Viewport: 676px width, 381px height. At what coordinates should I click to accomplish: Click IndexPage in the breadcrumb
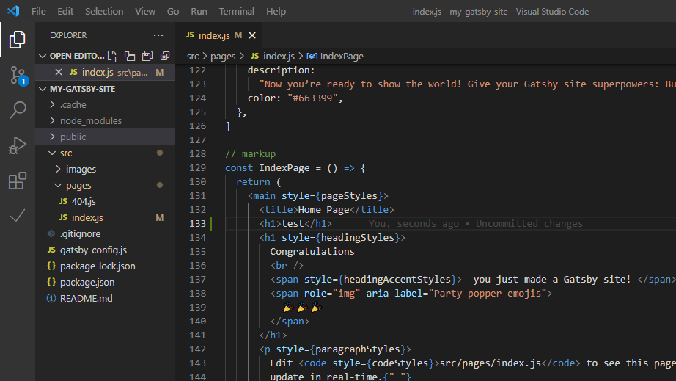point(341,56)
